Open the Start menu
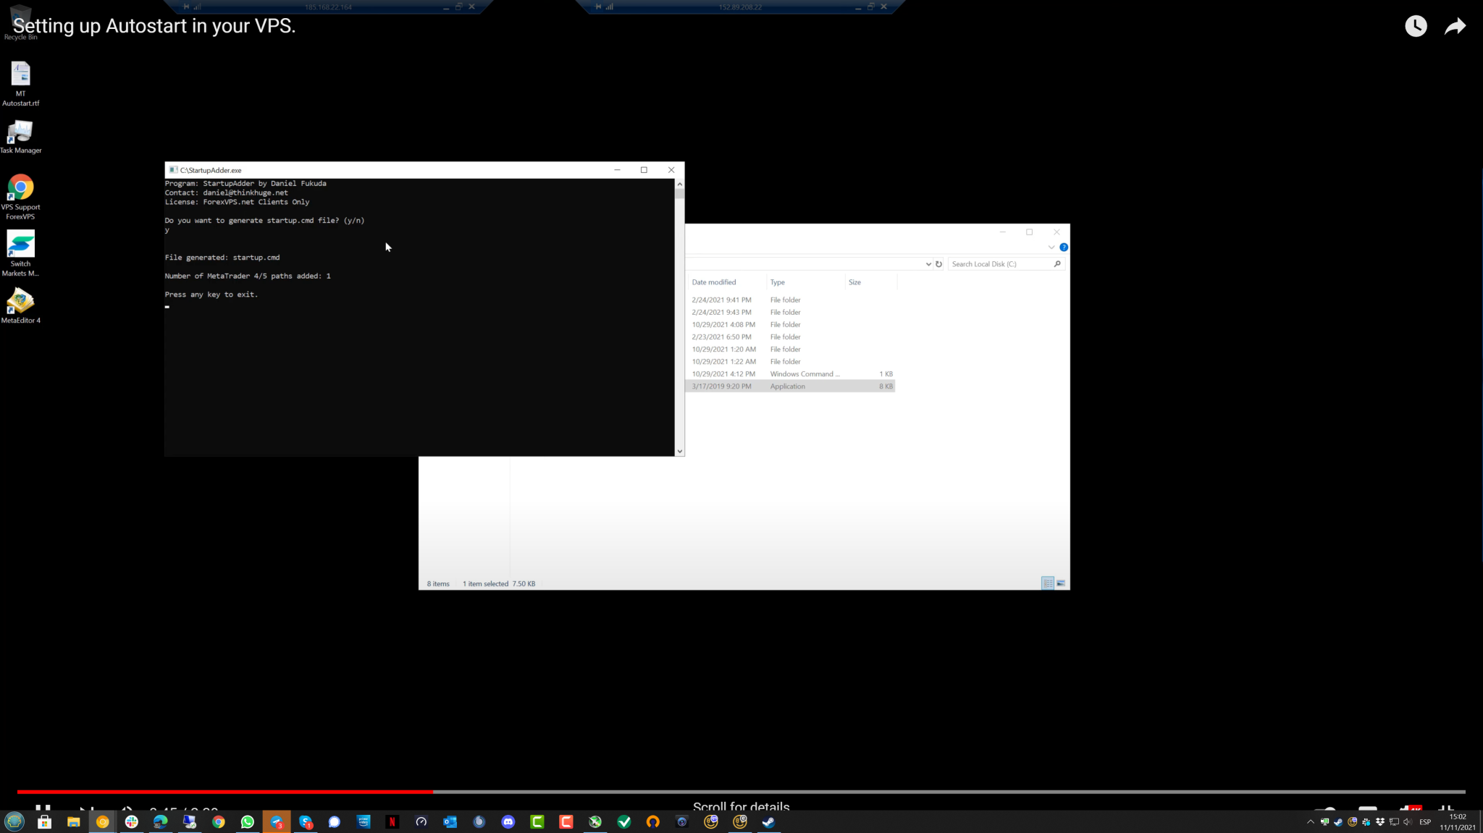1483x833 pixels. click(x=14, y=821)
